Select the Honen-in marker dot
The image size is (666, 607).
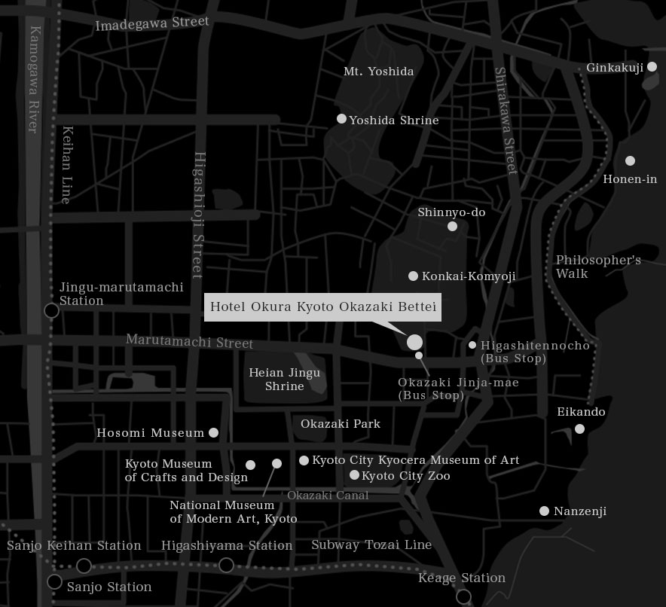(x=630, y=160)
